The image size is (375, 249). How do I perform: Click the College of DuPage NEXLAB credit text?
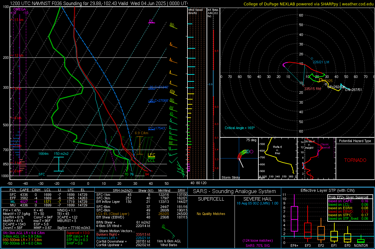tap(308, 4)
